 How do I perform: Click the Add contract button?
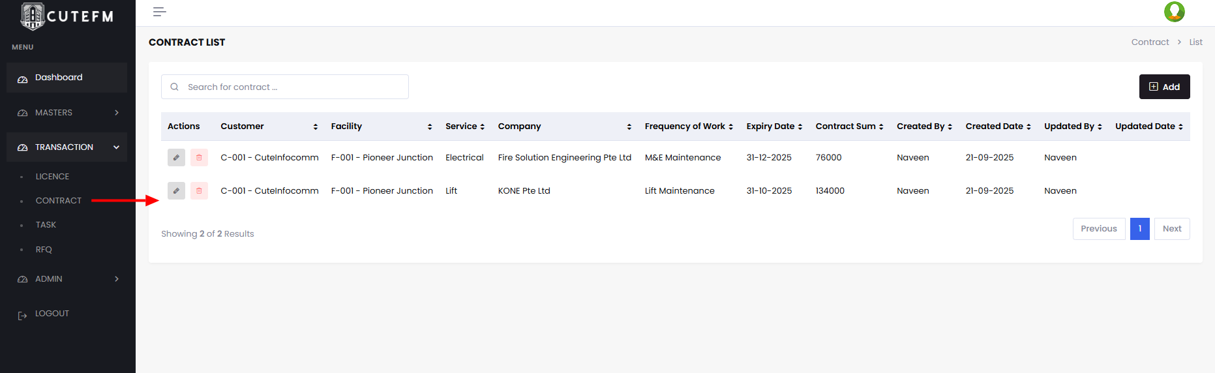[1164, 87]
